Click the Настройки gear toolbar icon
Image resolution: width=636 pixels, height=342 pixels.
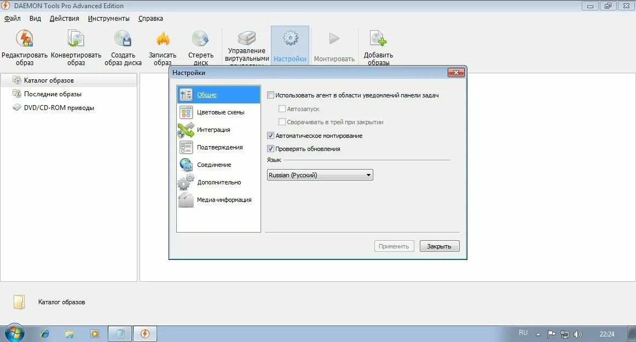point(291,38)
